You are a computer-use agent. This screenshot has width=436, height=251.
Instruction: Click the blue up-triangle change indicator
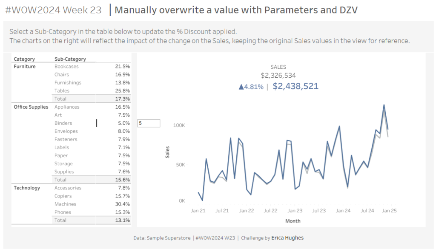[x=241, y=87]
